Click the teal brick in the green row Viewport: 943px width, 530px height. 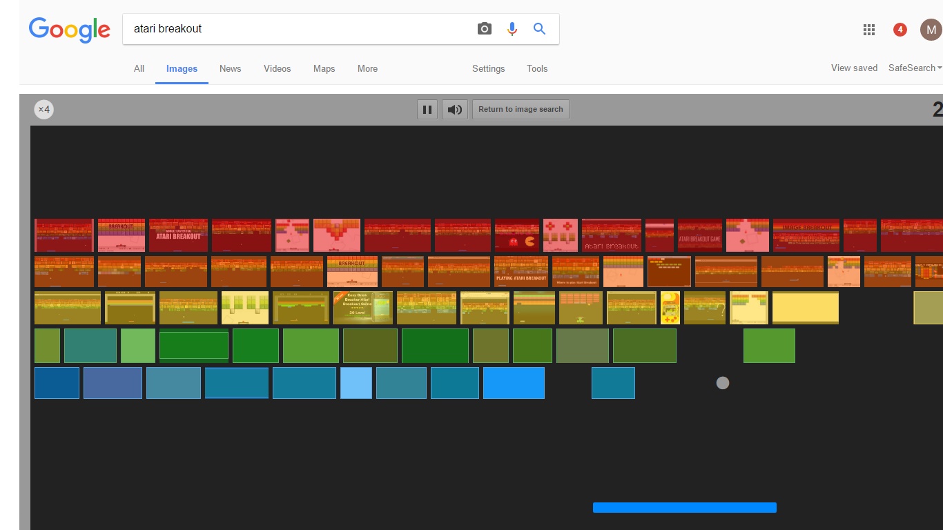coord(90,346)
